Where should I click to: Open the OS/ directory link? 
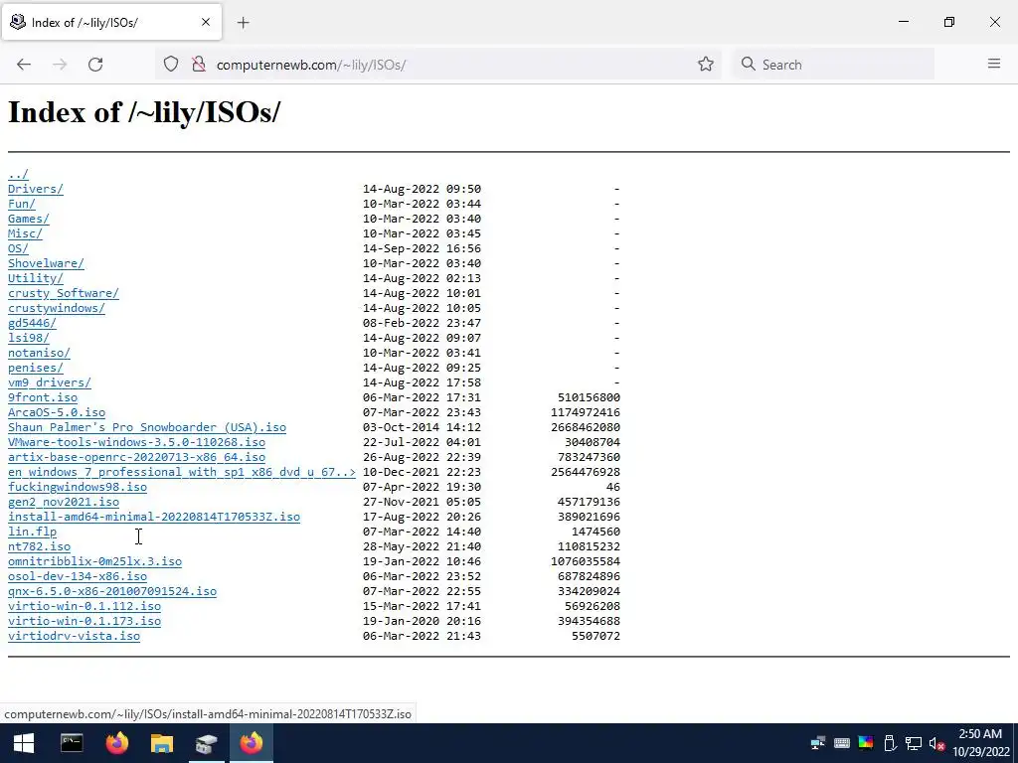click(18, 248)
